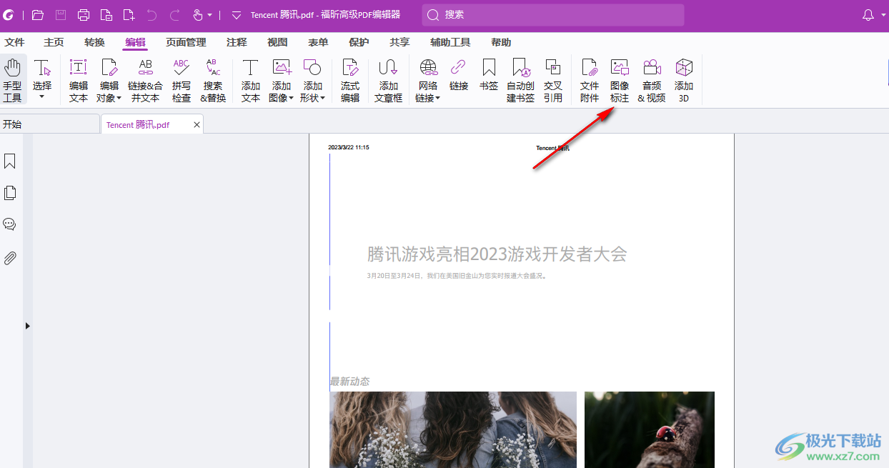This screenshot has height=468, width=889.
Task: Click the 链接&合并文本 tool
Action: tap(145, 80)
